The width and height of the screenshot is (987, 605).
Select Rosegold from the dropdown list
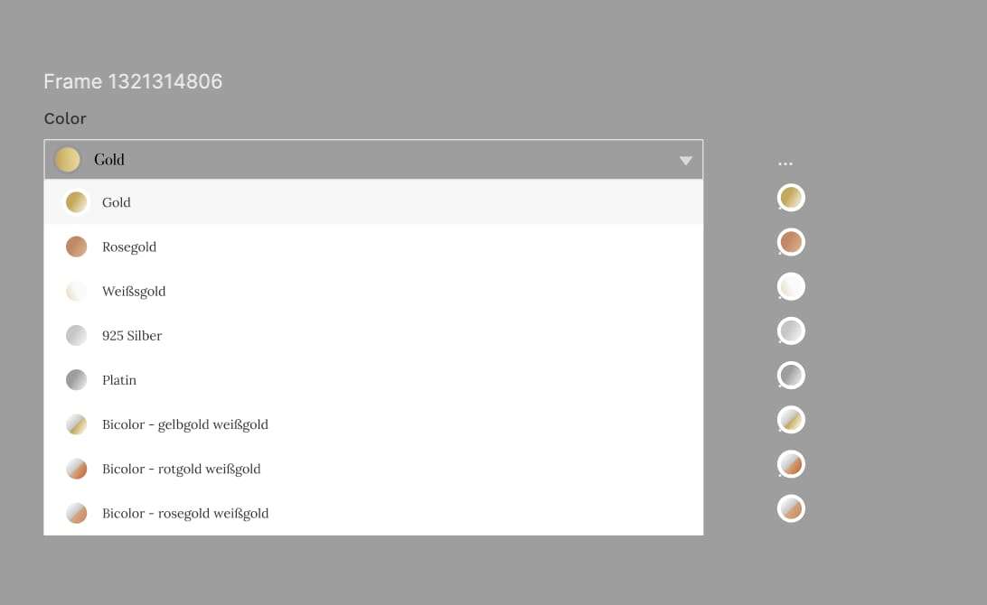(x=373, y=247)
